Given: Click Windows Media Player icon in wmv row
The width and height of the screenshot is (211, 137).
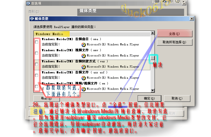Looking at the screenshot, I should (x=83, y=56).
